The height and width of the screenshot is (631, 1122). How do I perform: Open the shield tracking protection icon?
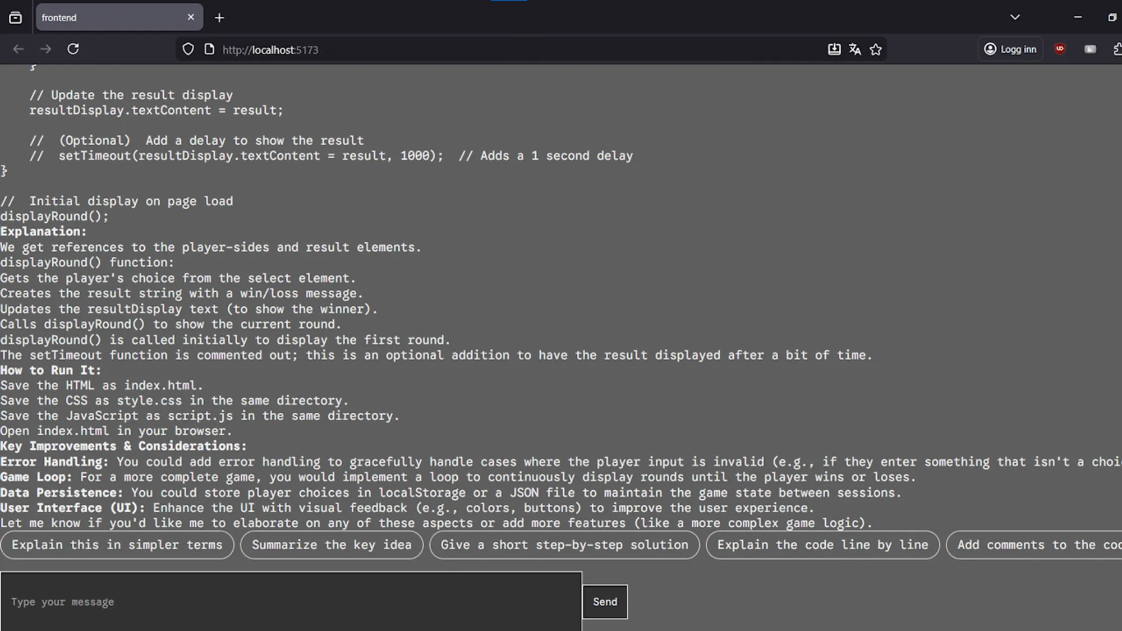188,49
